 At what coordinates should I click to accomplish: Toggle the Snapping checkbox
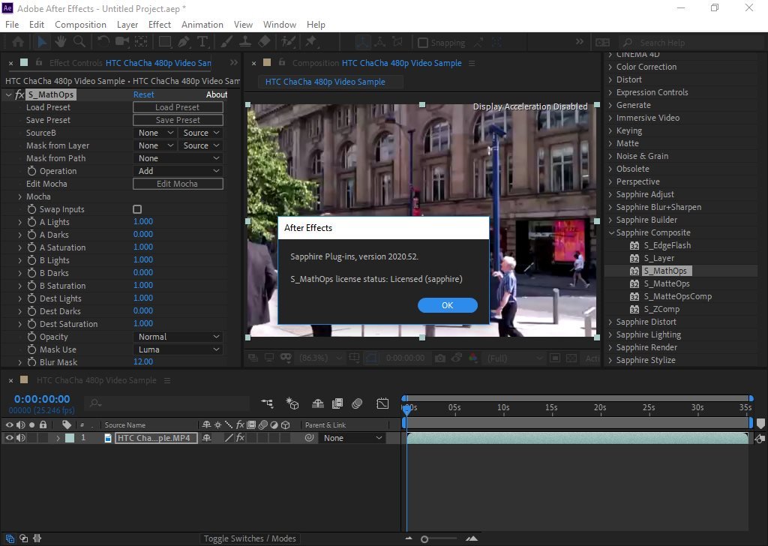423,43
